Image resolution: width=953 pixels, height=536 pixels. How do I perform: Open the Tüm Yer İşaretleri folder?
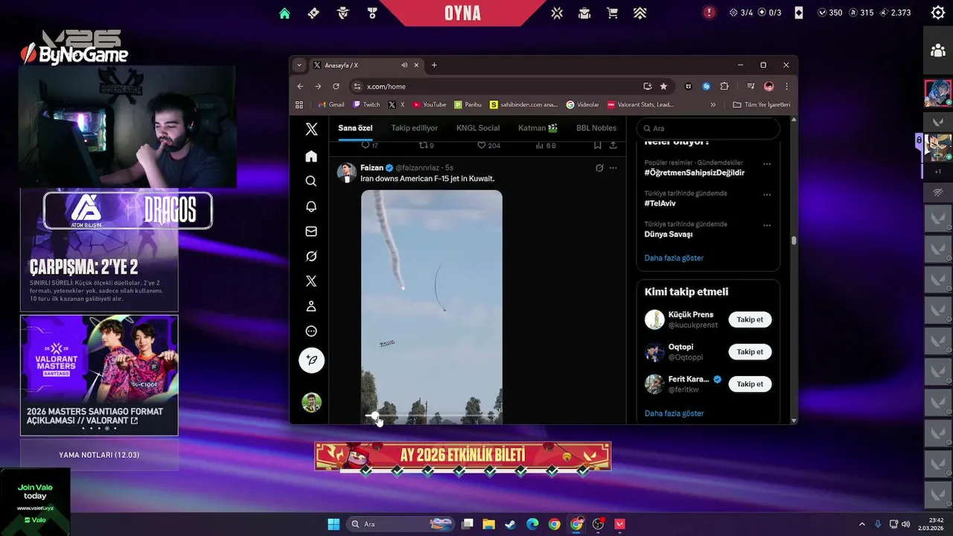pos(761,105)
